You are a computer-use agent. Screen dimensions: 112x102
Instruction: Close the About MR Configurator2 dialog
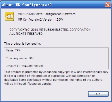108,5
